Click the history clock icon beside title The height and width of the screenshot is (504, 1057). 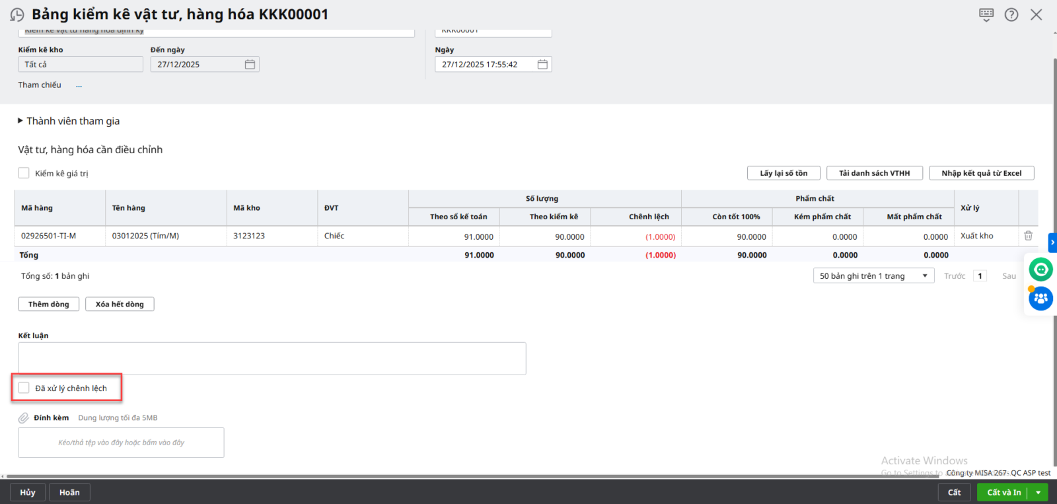coord(17,15)
